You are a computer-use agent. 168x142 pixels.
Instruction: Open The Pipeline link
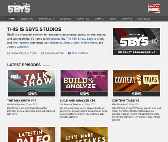(x=21, y=43)
